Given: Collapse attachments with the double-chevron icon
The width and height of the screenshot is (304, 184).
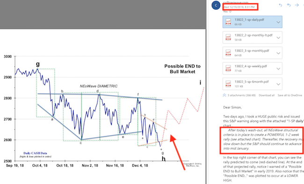Looking at the screenshot, I should pyautogui.click(x=224, y=95).
